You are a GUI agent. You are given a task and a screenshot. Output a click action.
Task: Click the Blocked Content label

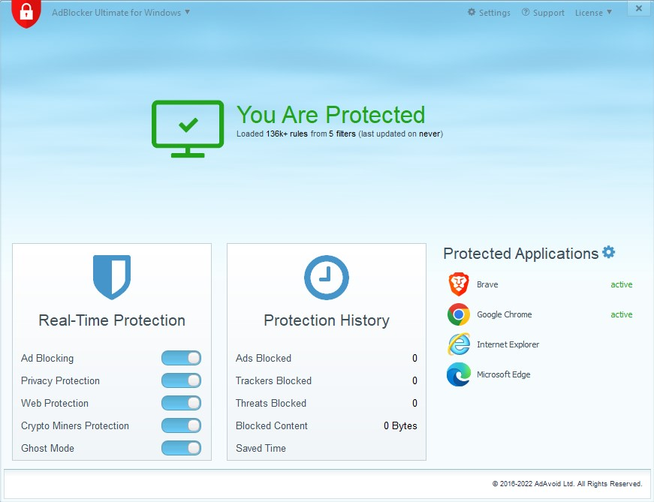(272, 425)
